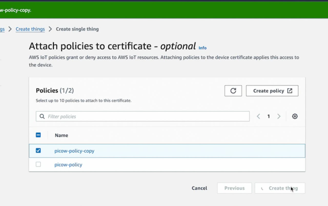Click the Create thing button
This screenshot has height=206, width=328.
click(x=280, y=188)
